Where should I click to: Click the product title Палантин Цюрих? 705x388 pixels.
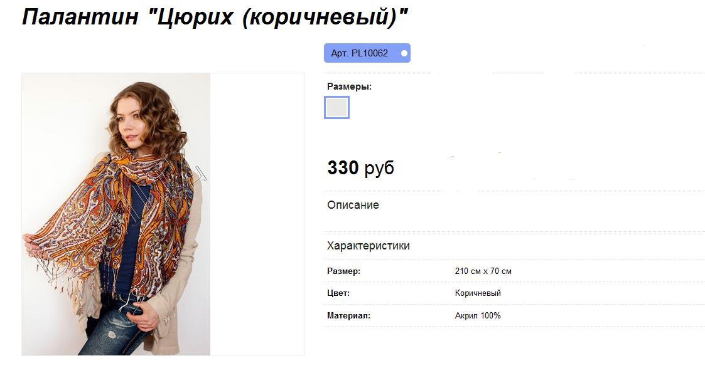(x=215, y=17)
